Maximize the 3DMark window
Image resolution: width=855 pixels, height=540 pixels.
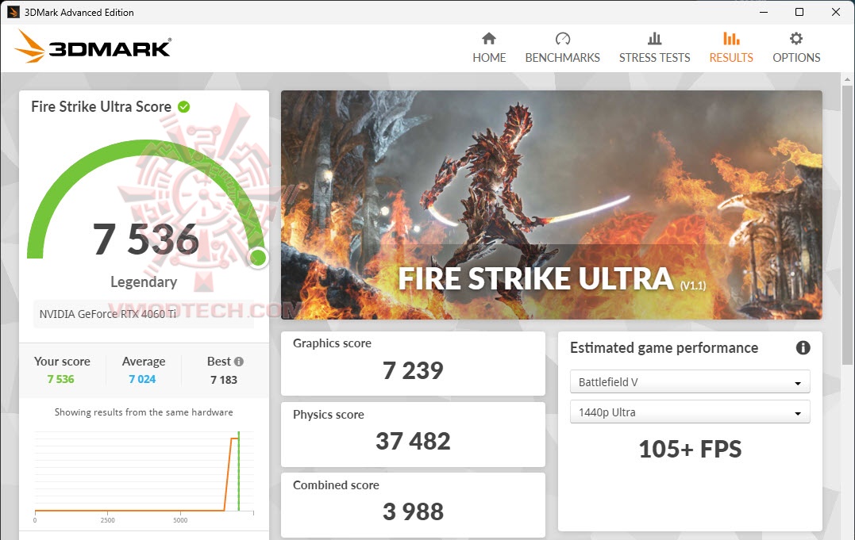[x=799, y=12]
